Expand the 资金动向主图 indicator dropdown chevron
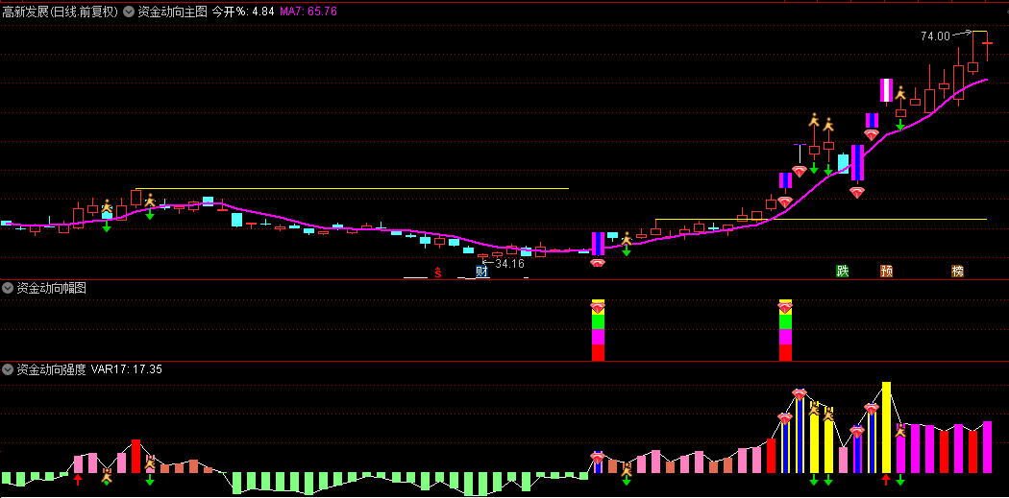The image size is (1009, 498). 129,12
